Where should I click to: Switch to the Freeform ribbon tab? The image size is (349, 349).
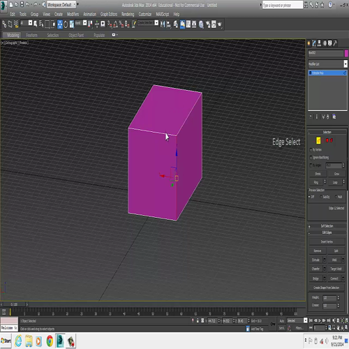31,35
